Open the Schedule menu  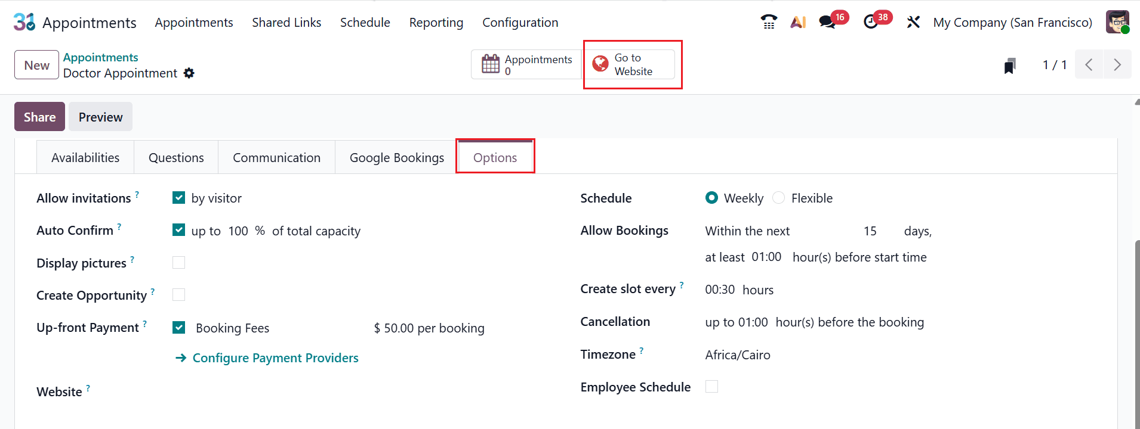365,23
